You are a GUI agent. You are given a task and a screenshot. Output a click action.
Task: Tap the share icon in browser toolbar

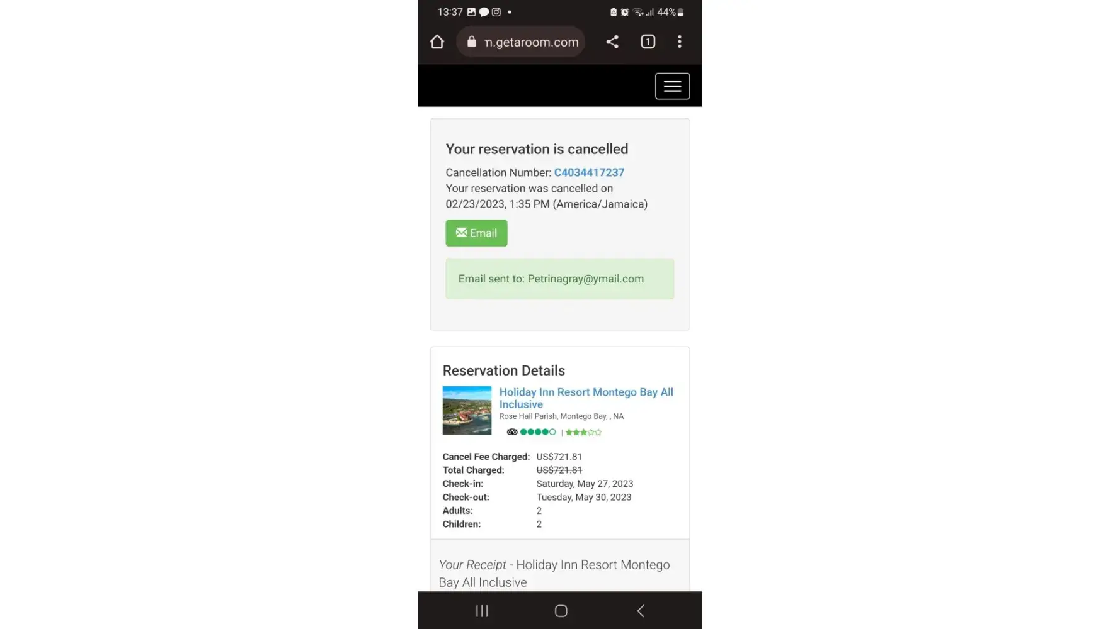[x=612, y=42]
